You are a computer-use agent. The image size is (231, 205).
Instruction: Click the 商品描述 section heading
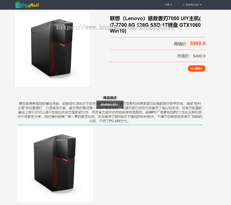110,98
